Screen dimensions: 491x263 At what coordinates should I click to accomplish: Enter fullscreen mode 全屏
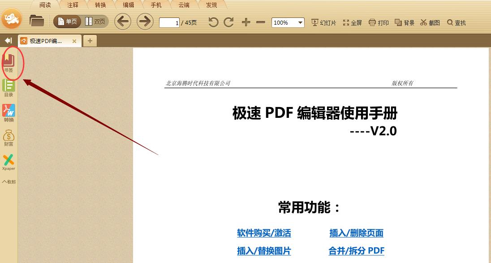[353, 22]
